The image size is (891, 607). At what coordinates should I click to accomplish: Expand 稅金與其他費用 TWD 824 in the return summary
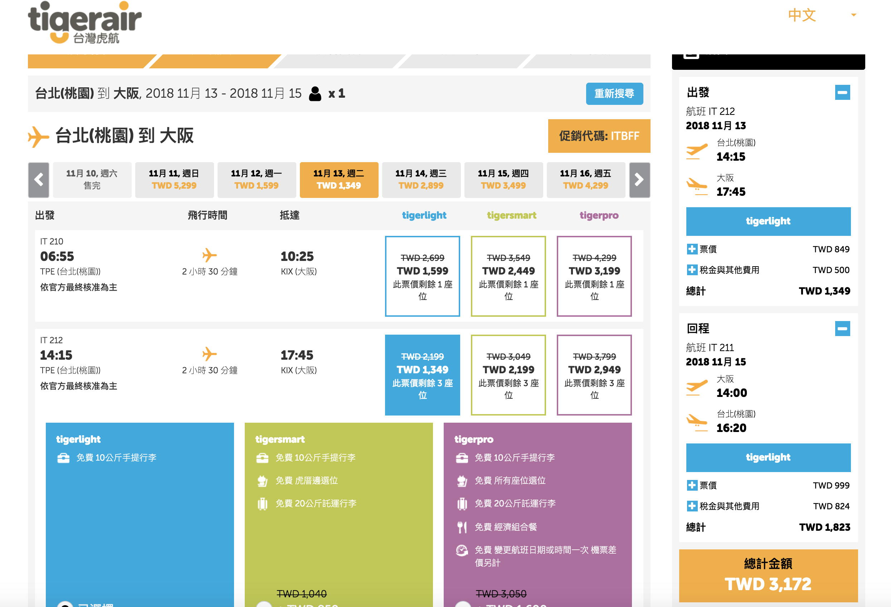(692, 506)
